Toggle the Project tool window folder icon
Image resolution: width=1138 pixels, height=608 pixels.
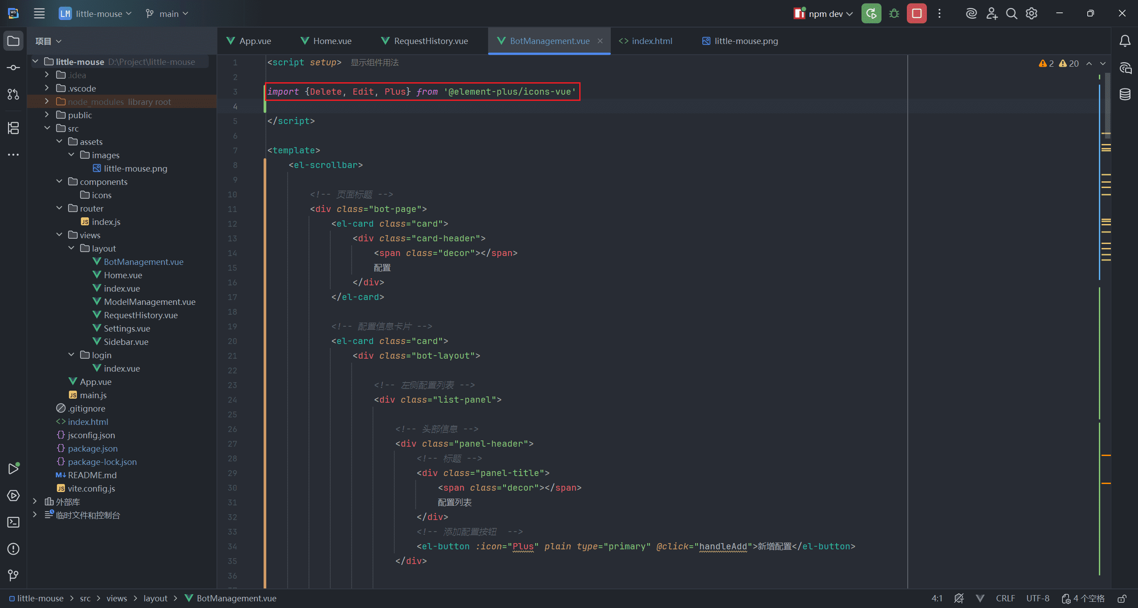[13, 41]
